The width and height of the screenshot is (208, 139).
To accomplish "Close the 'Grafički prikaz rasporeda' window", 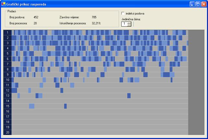I will [x=204, y=4].
